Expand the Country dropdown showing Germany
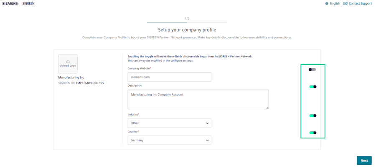The width and height of the screenshot is (376, 168). point(169,140)
